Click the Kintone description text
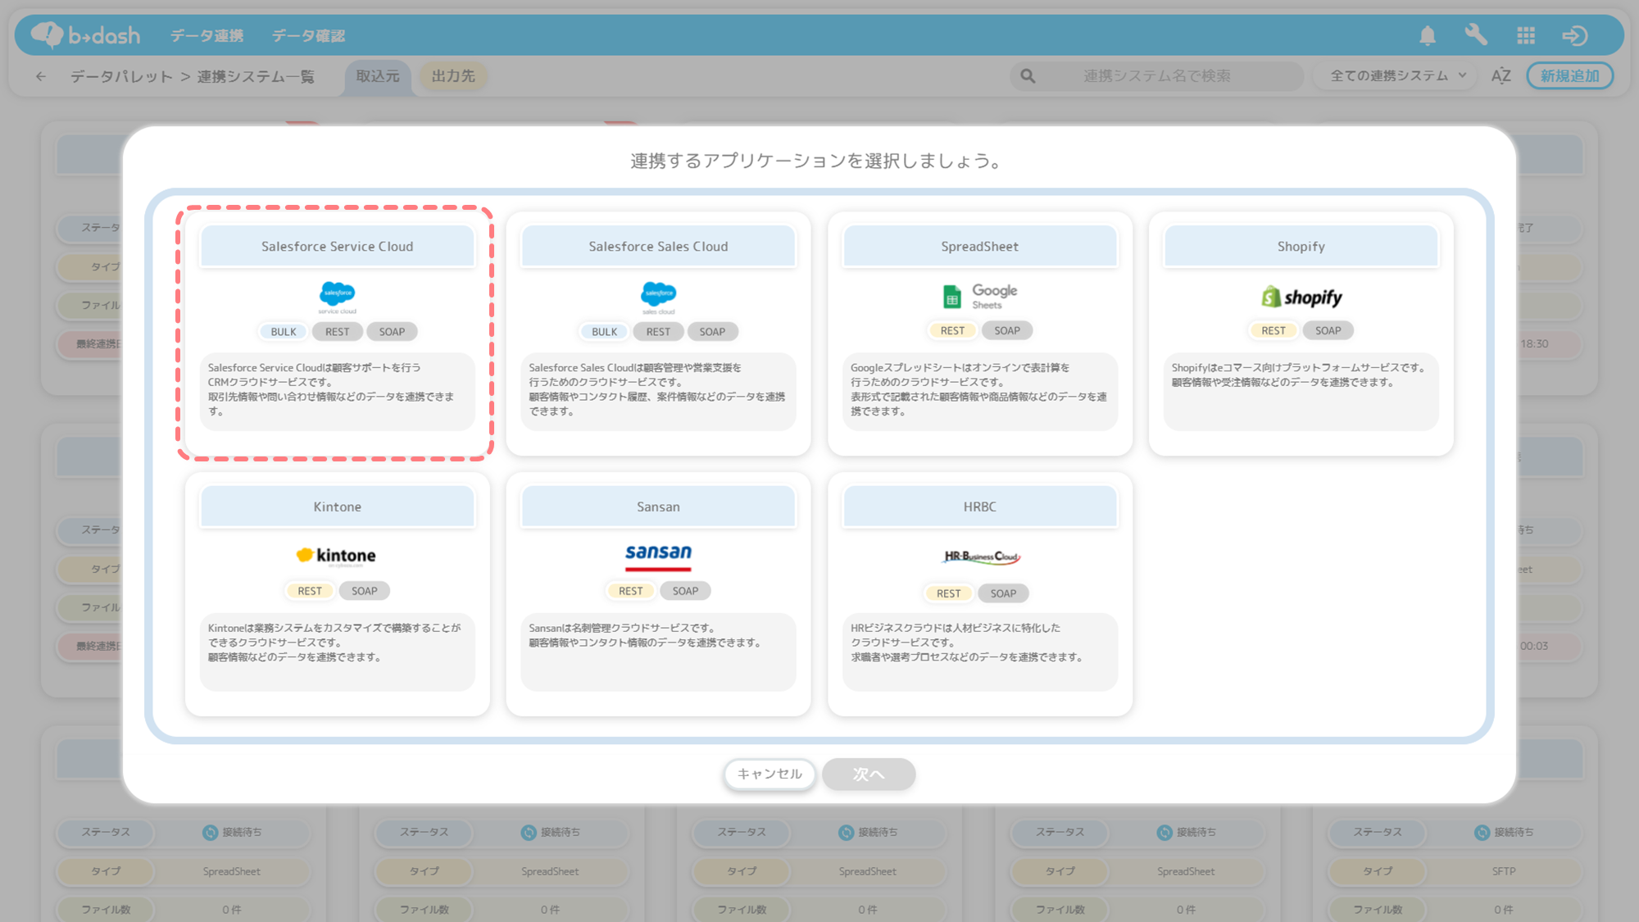 point(334,643)
